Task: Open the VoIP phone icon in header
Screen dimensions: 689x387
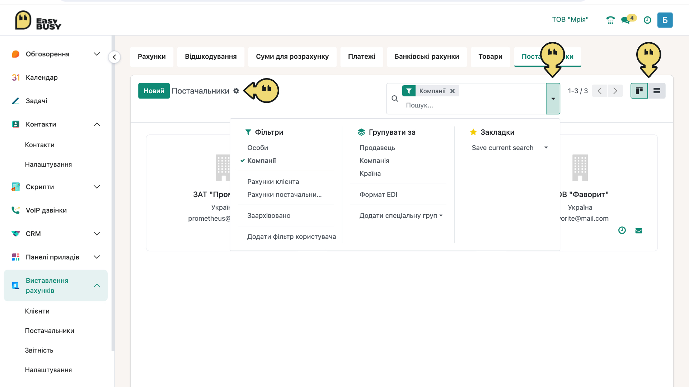Action: point(610,20)
